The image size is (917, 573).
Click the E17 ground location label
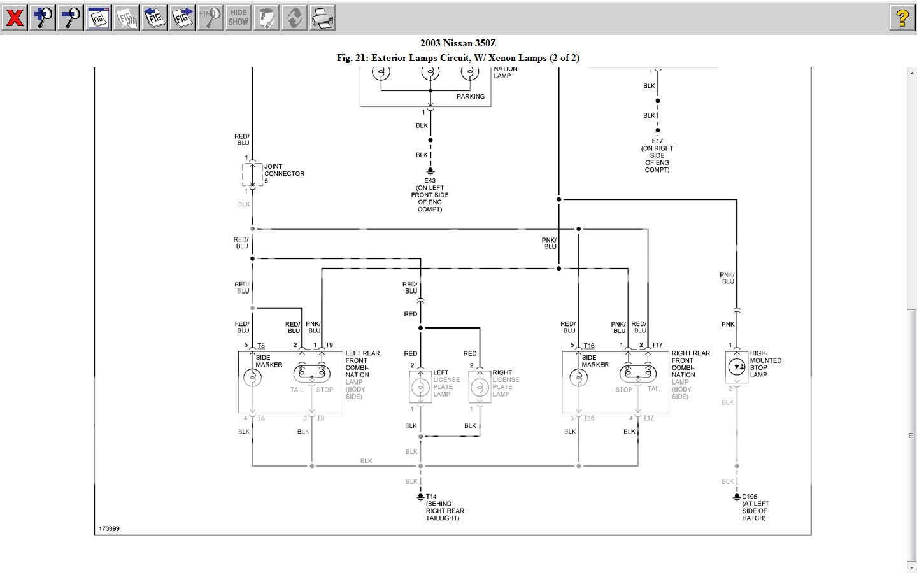[x=657, y=155]
